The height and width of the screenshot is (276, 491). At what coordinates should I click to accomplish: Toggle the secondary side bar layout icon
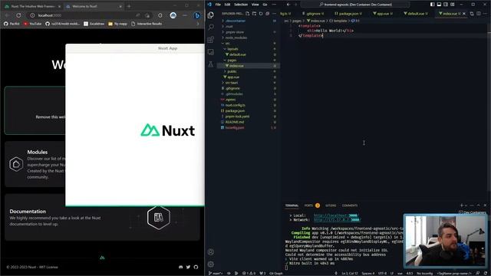pos(446,5)
